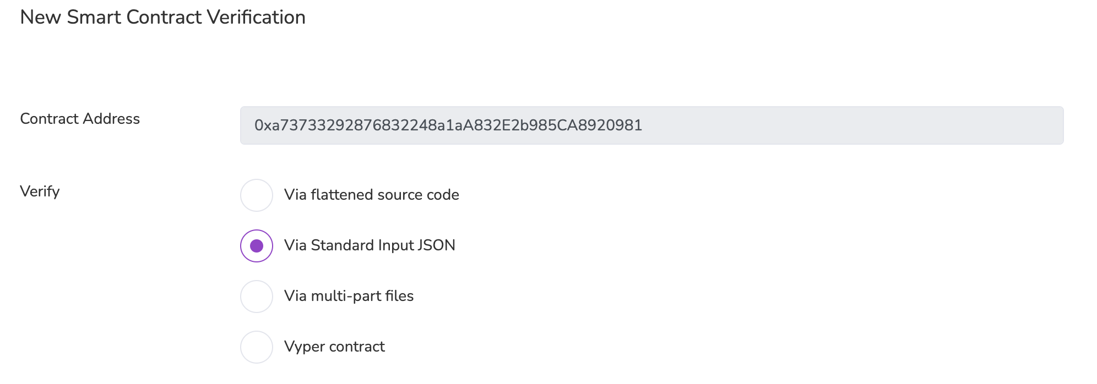This screenshot has height=384, width=1097.
Task: Click the empty circle beside Vyper contract
Action: click(x=257, y=347)
